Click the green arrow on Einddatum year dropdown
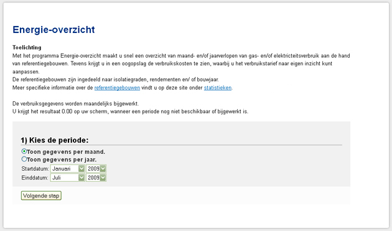The height and width of the screenshot is (231, 392). (103, 178)
